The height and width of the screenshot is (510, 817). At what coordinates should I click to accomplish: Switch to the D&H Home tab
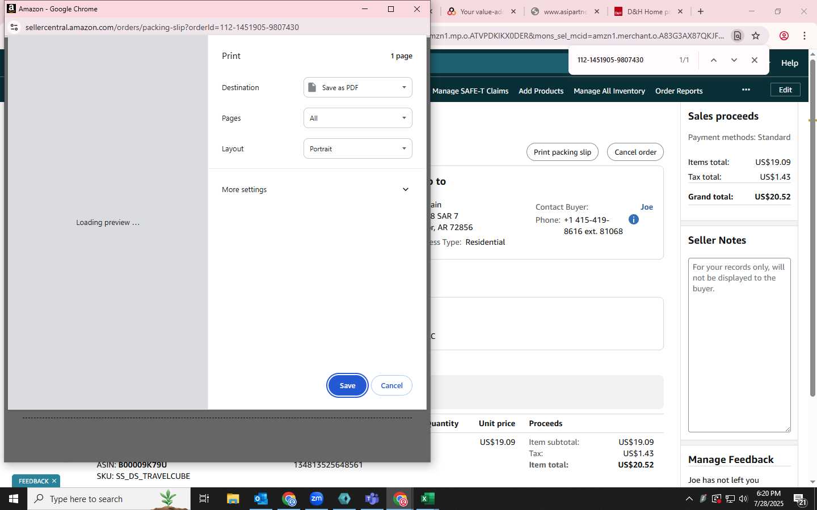point(648,11)
